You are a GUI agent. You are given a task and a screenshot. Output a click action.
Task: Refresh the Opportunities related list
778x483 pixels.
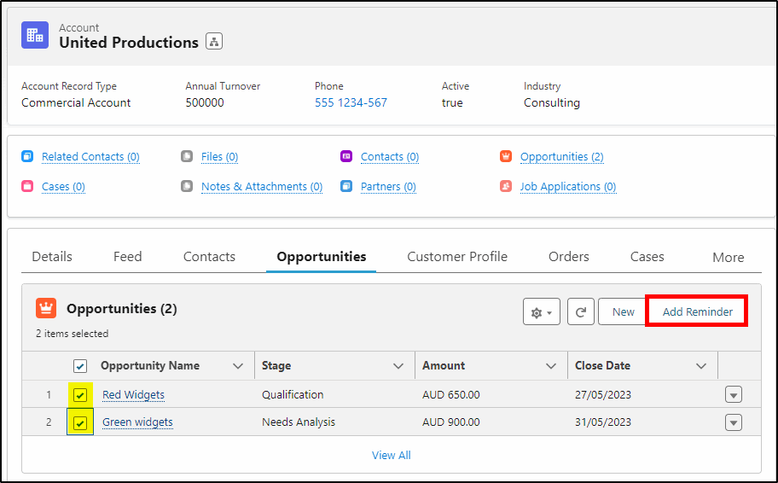pos(580,312)
